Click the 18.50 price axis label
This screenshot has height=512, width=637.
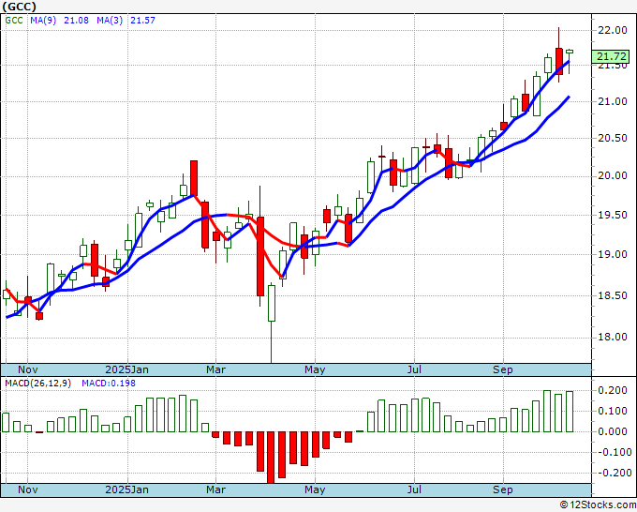click(x=613, y=295)
